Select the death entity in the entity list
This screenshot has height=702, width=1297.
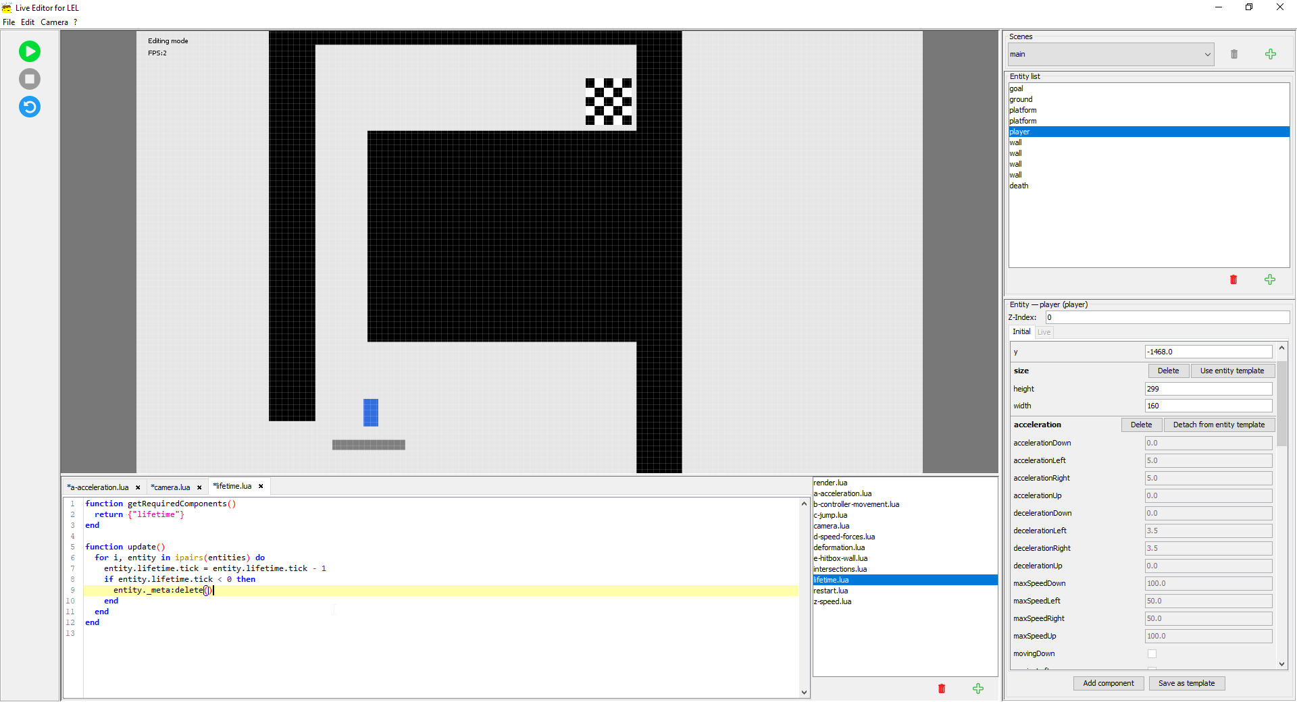click(x=1019, y=186)
